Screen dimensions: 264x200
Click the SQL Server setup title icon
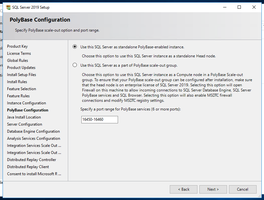point(8,7)
